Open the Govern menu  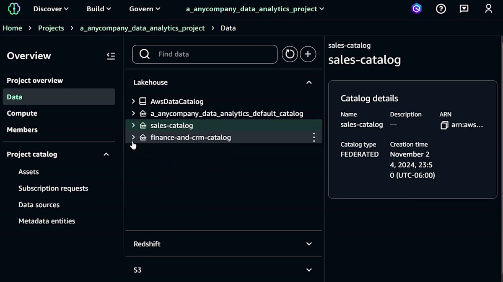[x=145, y=9]
